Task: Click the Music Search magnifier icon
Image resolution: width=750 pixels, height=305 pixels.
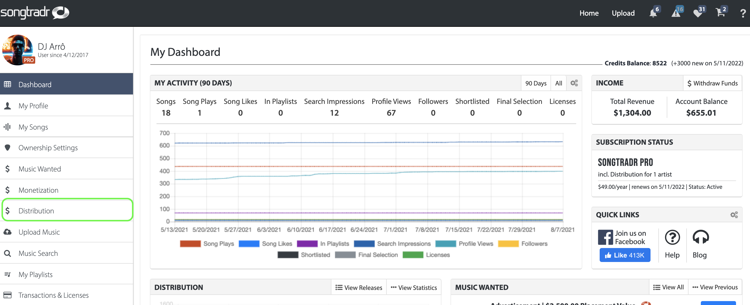Action: click(x=8, y=253)
